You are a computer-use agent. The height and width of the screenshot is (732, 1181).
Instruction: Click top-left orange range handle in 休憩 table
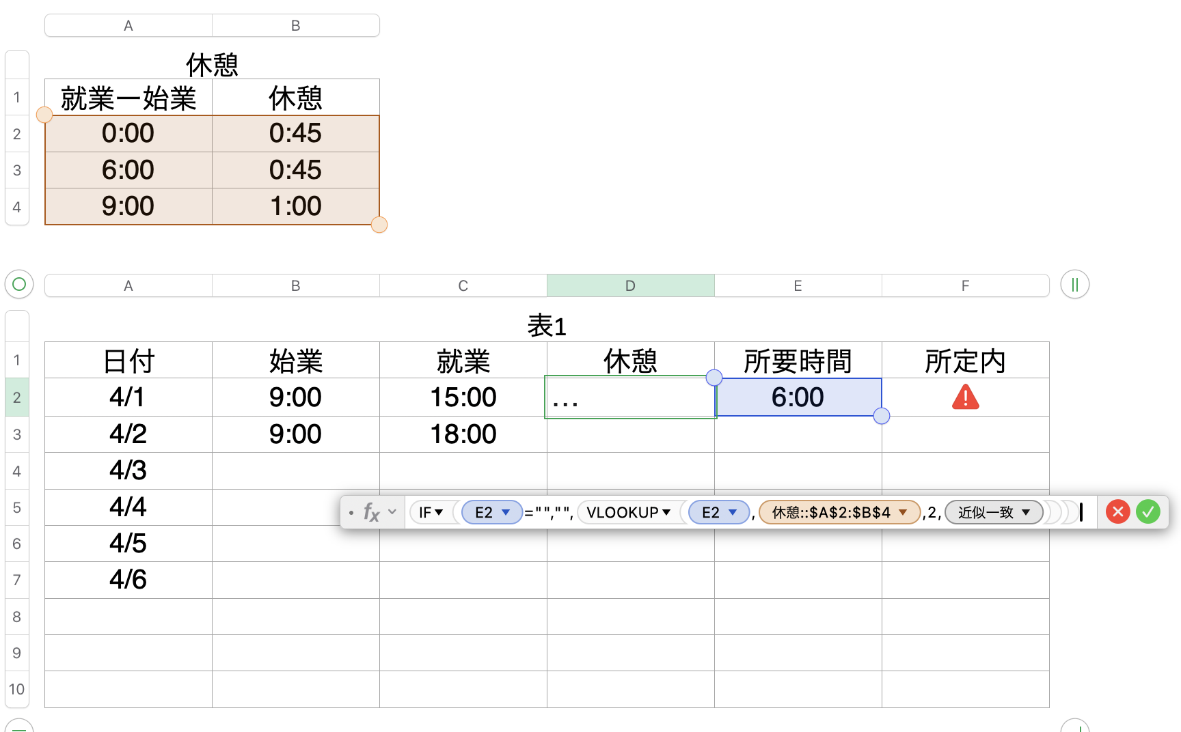pos(44,115)
